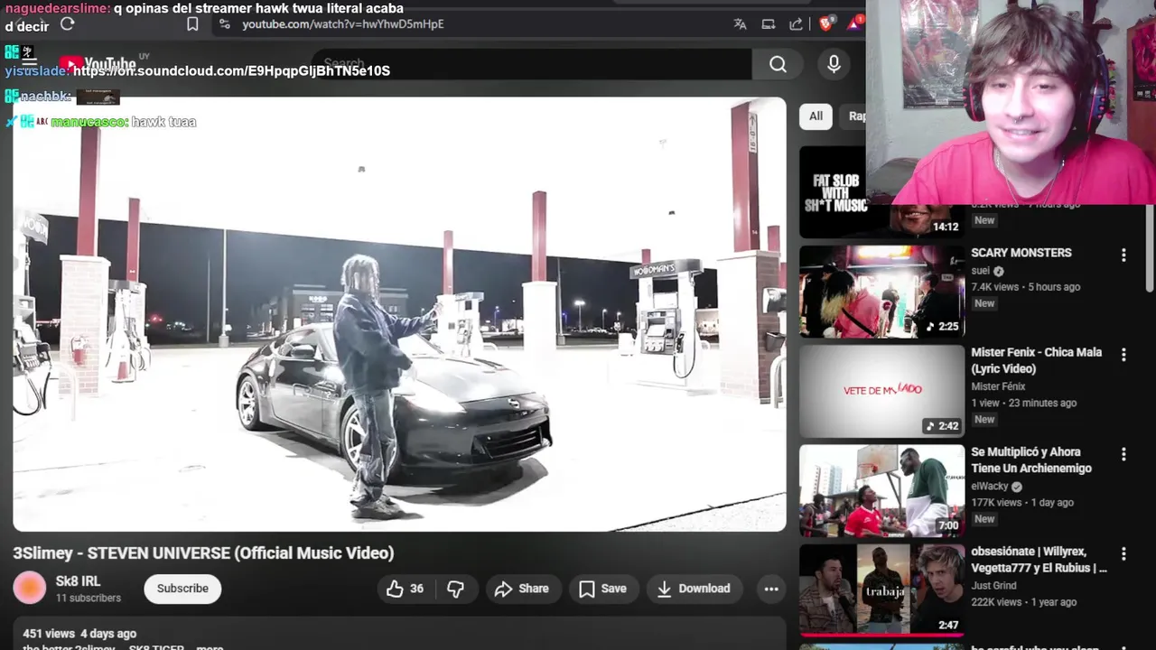Click the elWacky channel name
Viewport: 1156px width, 650px height.
pyautogui.click(x=989, y=486)
